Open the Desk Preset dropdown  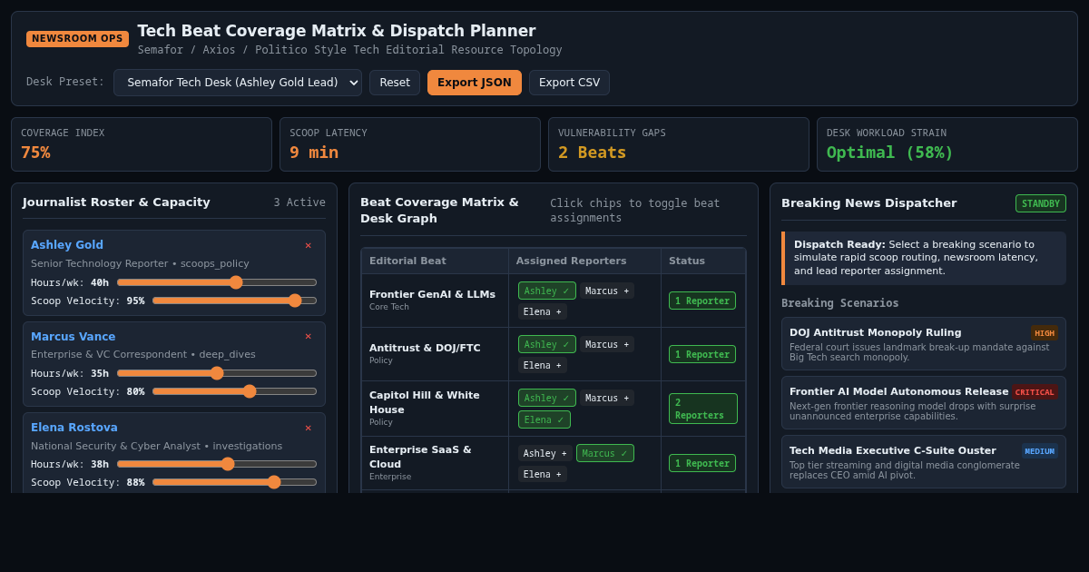point(238,83)
